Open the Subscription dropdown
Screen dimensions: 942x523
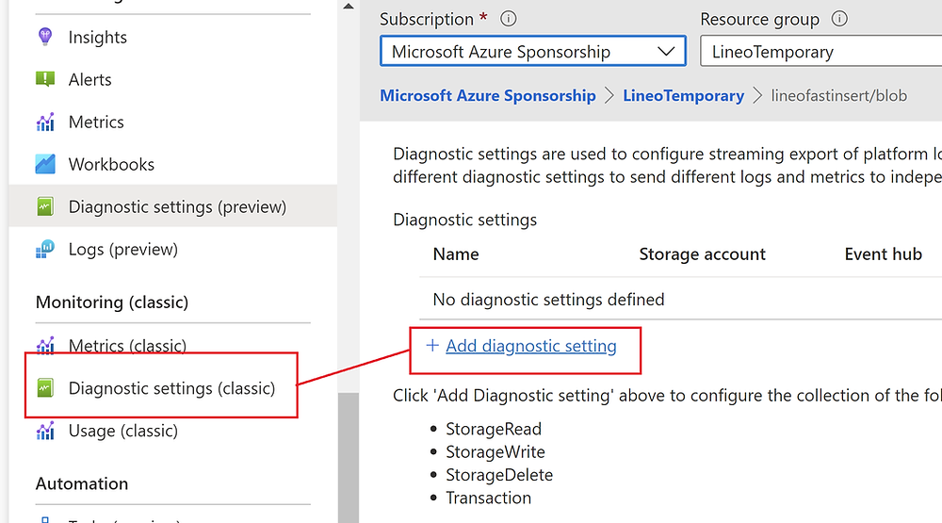coord(533,52)
